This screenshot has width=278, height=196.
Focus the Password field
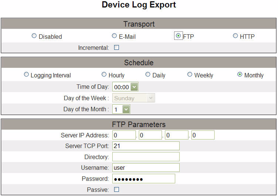[x=144, y=179]
